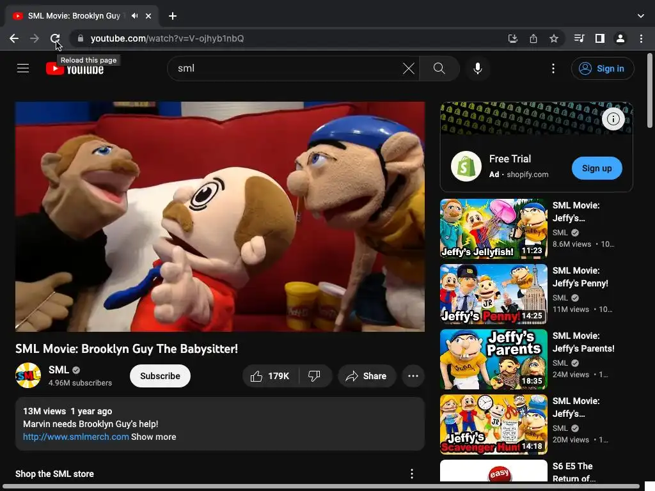The height and width of the screenshot is (491, 655).
Task: Open the YouTube hamburger guide menu
Action: pos(23,68)
